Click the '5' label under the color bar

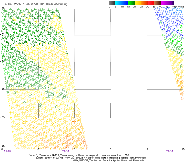click(x=115, y=7)
